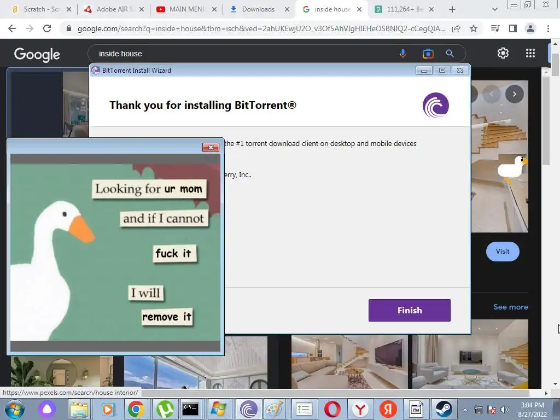Open Yandex Browser Y icon in taskbar

coord(360,409)
